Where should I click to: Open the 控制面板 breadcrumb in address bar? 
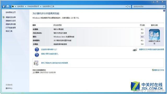click(x=21, y=6)
